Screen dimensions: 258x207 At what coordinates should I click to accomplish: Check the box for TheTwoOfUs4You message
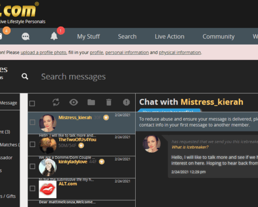33,144
